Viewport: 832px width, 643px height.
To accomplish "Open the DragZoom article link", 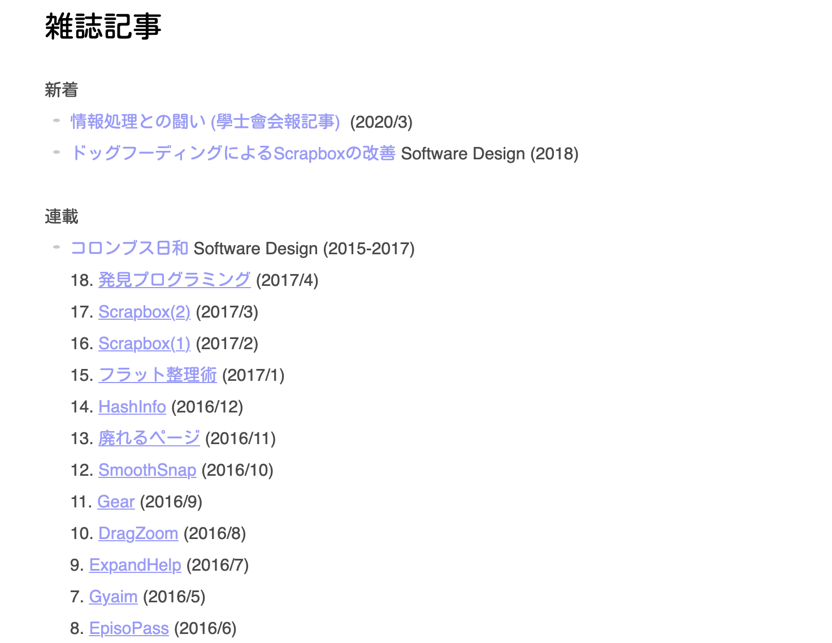I will tap(138, 533).
